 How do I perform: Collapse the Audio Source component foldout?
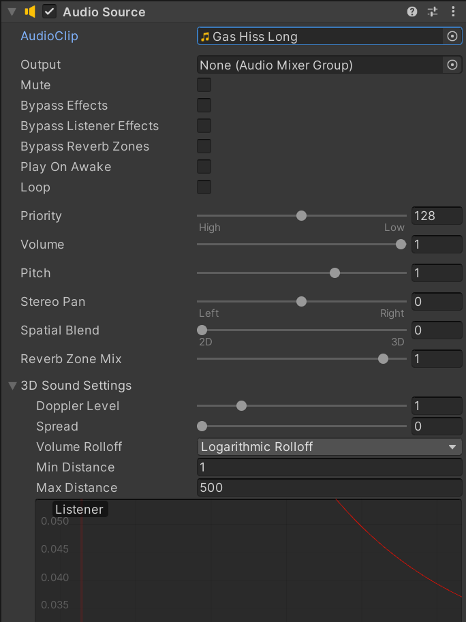(12, 12)
